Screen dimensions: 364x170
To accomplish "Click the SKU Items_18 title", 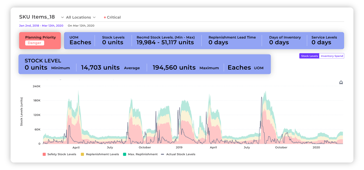I will click(x=37, y=17).
